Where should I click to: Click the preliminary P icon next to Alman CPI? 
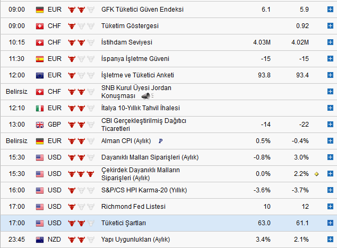160,141
